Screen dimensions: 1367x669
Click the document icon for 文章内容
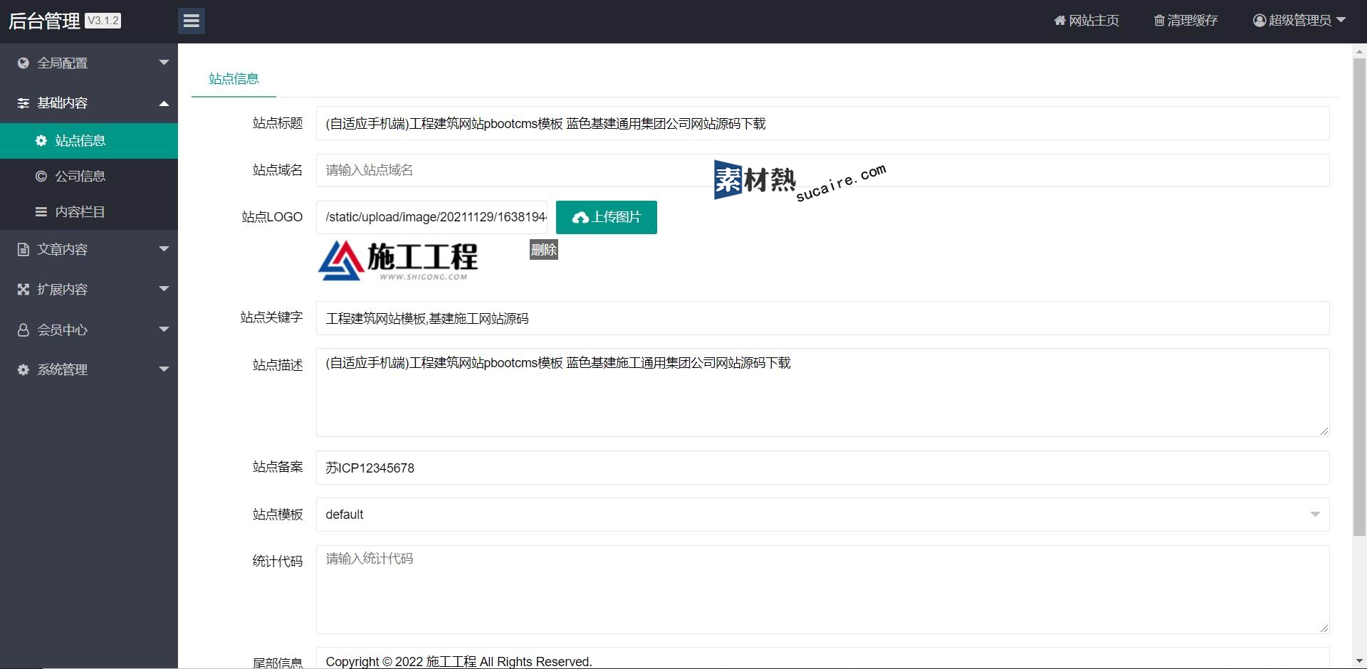(x=23, y=249)
